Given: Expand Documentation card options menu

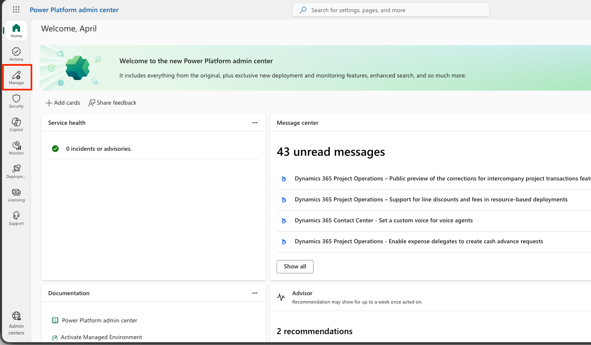Looking at the screenshot, I should 255,293.
